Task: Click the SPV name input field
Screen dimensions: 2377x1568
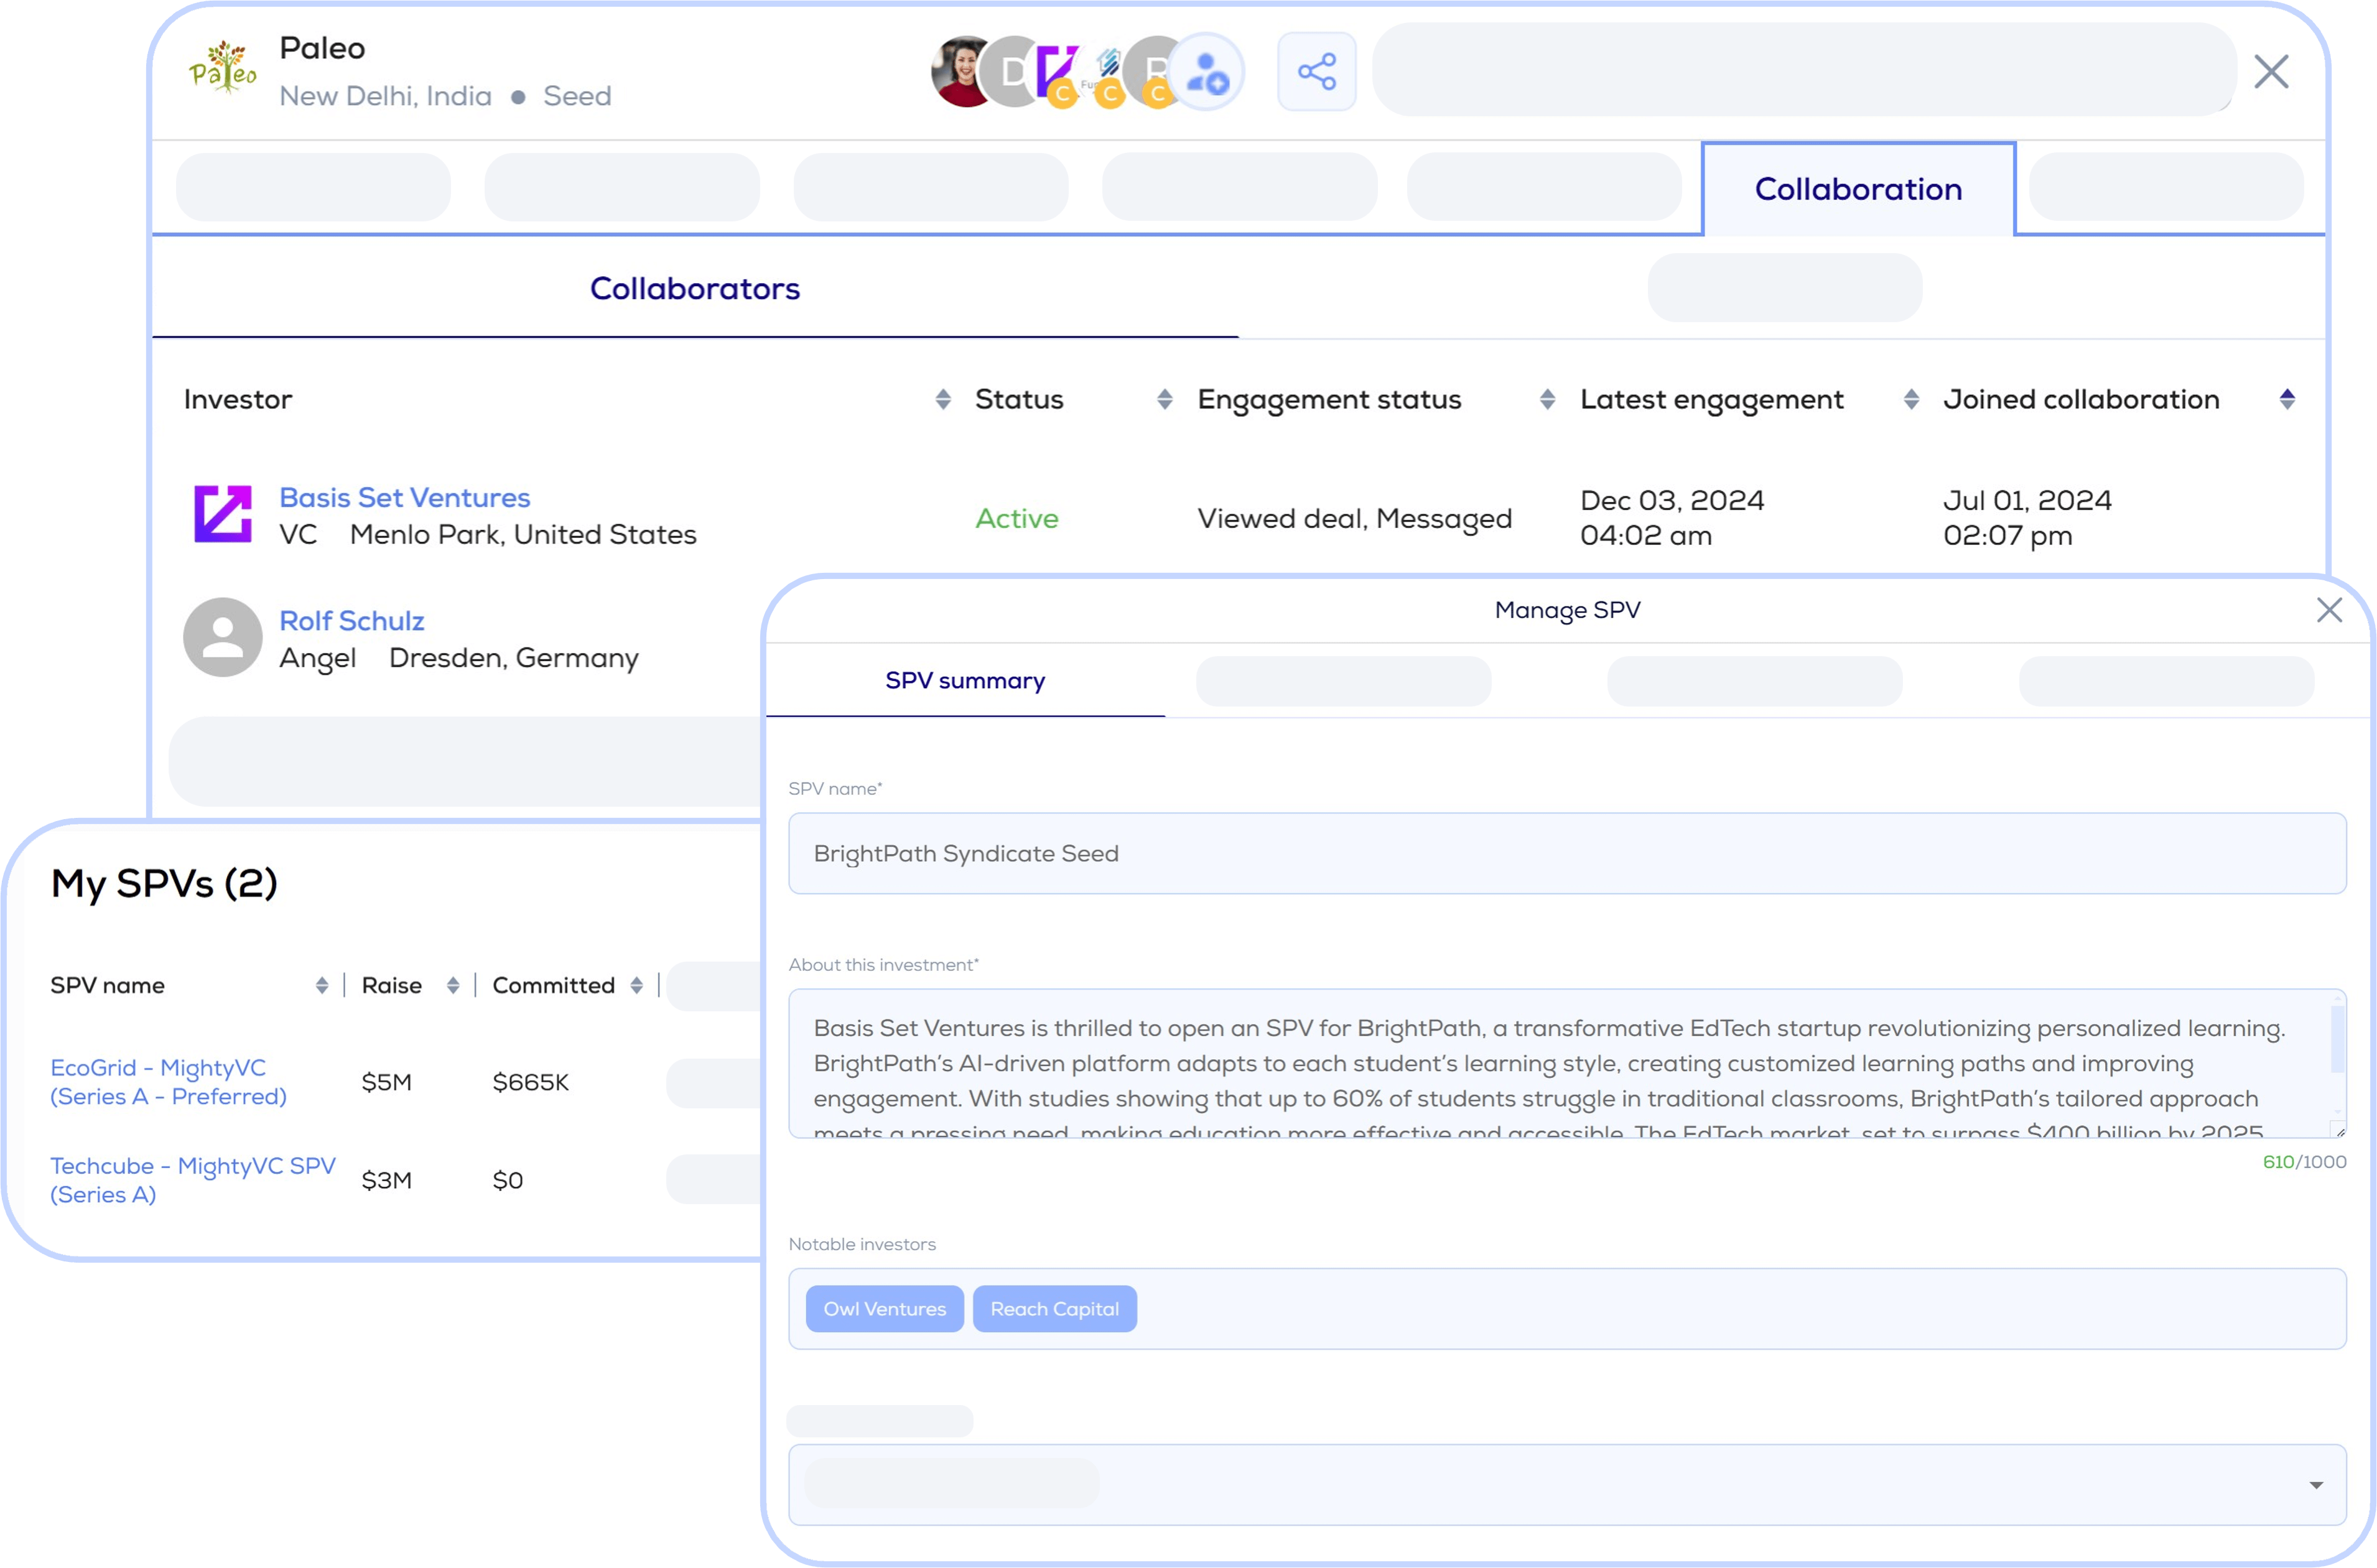Action: 1566,854
